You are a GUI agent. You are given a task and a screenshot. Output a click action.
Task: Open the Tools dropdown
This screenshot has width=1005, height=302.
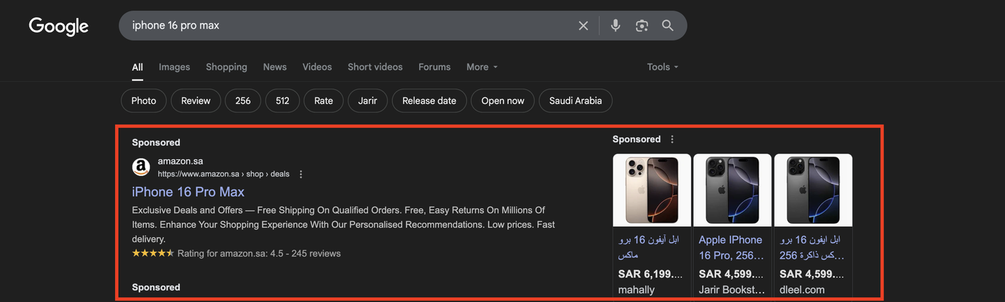click(662, 67)
